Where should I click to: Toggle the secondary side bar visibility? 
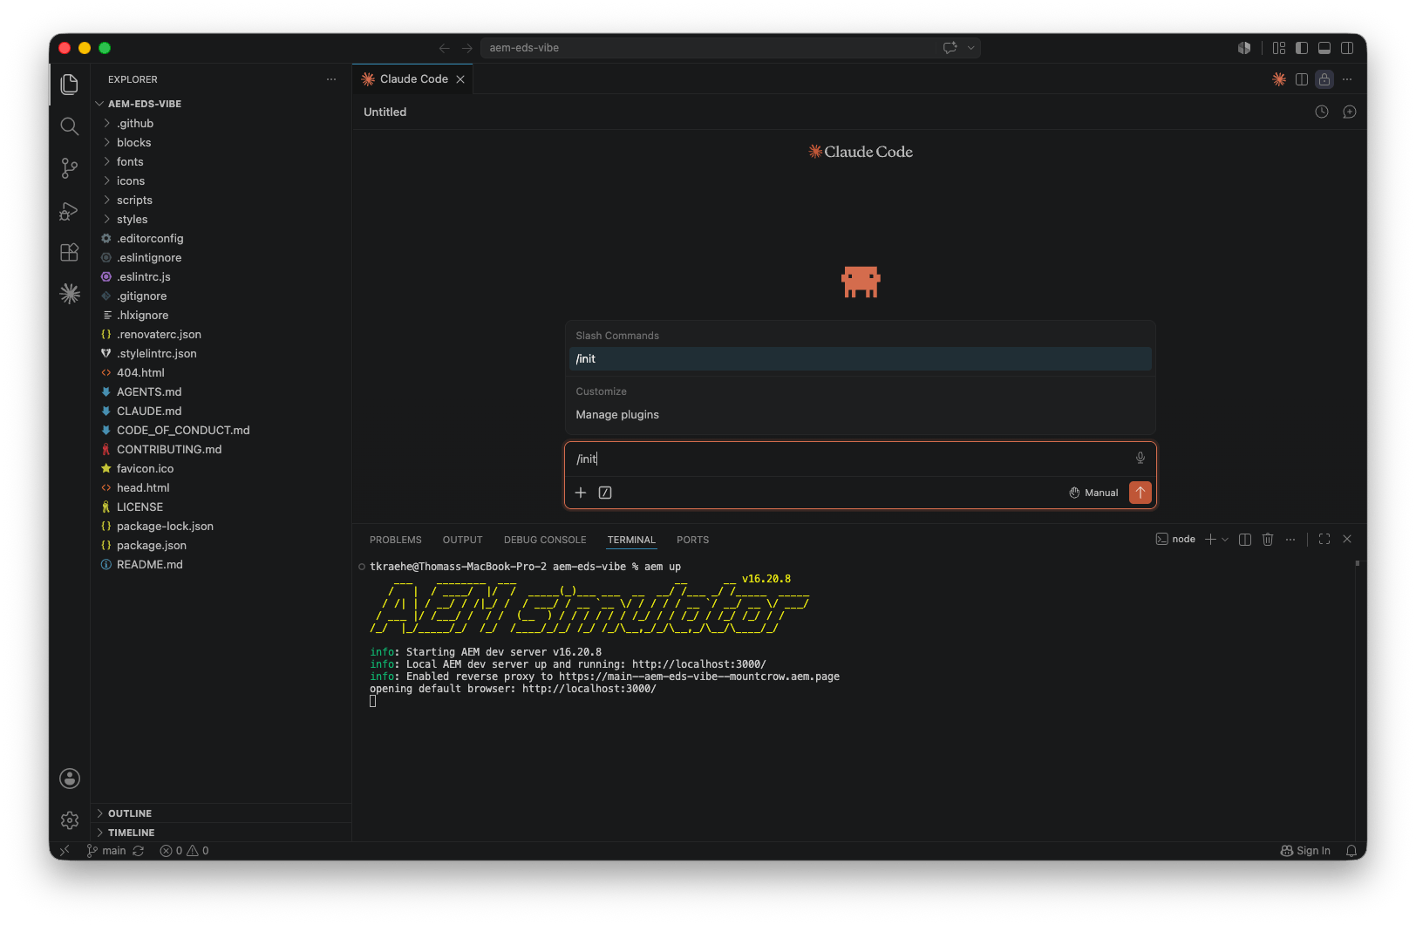[1347, 48]
